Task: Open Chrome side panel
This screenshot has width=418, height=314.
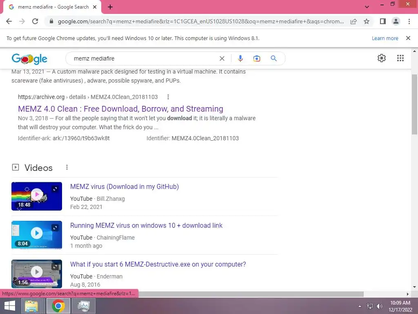Action: (x=383, y=21)
